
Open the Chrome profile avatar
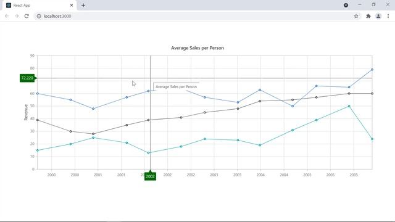coord(378,16)
